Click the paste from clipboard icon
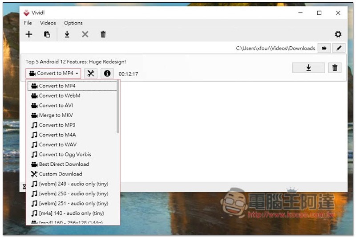This screenshot has height=238, width=356. (x=47, y=34)
